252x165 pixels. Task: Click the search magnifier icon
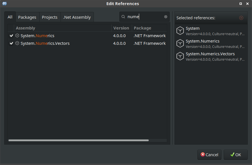click(x=123, y=17)
